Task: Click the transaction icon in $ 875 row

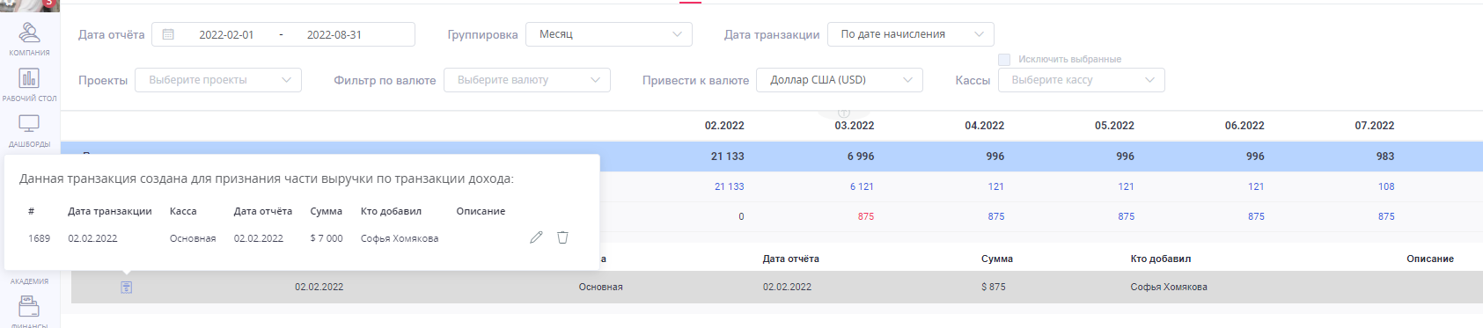Action: pos(127,288)
